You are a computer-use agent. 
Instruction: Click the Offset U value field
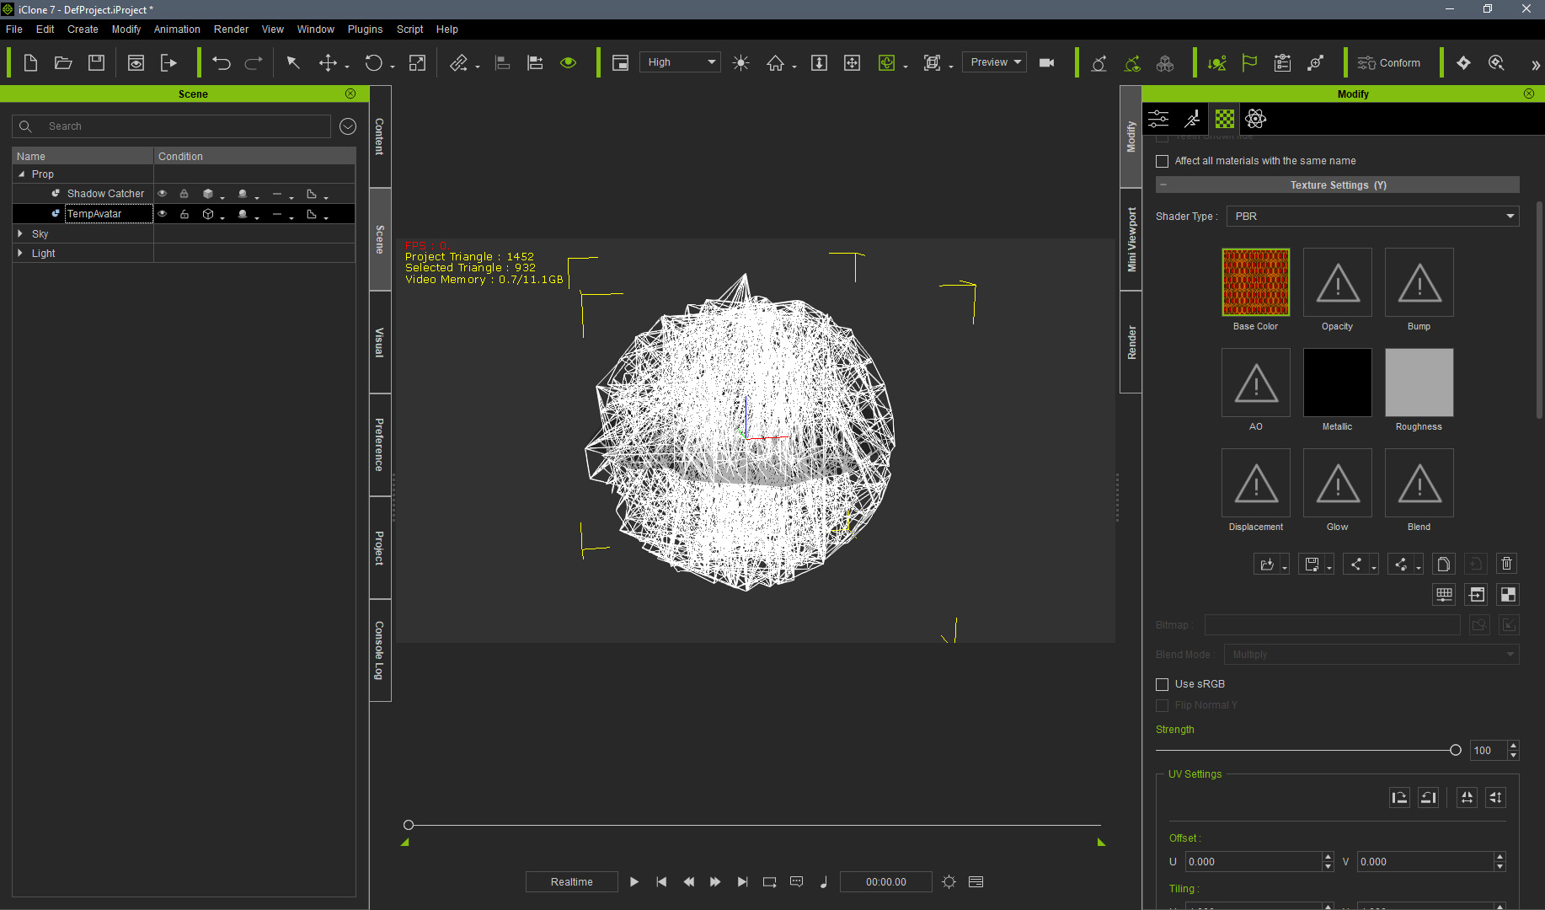[x=1254, y=862]
